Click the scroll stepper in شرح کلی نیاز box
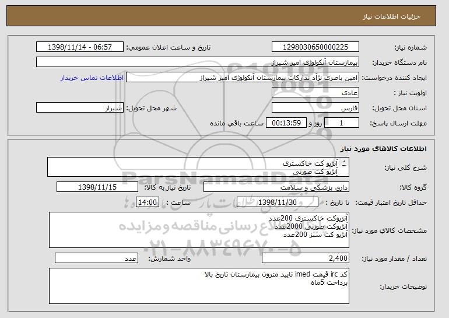 344,163
